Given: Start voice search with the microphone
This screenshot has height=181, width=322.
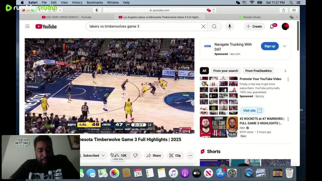Looking at the screenshot, I should click(x=230, y=26).
